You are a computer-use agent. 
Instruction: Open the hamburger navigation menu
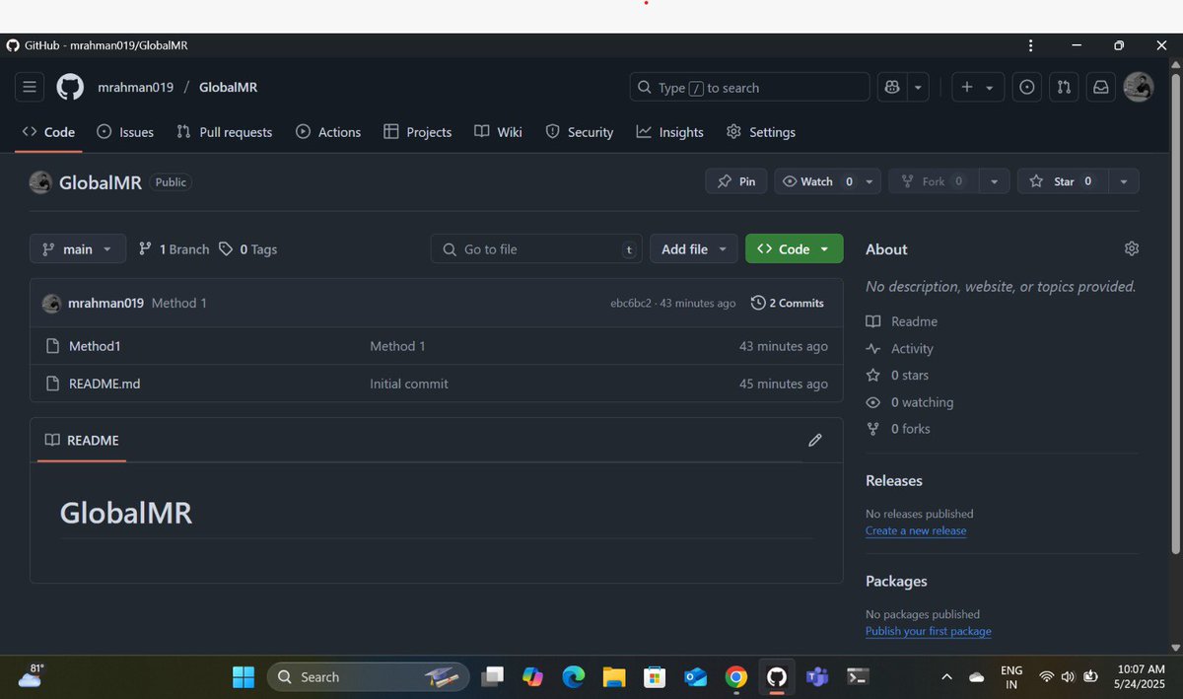[x=30, y=87]
